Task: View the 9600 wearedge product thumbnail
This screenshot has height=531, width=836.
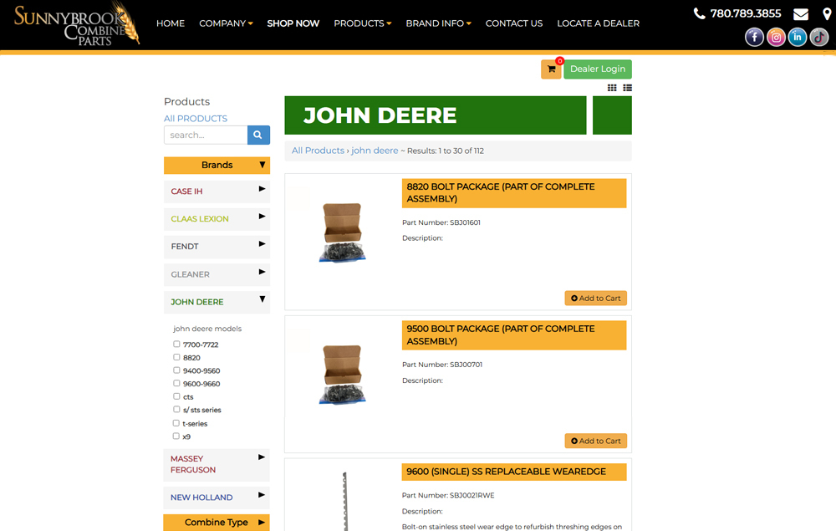Action: 345,501
